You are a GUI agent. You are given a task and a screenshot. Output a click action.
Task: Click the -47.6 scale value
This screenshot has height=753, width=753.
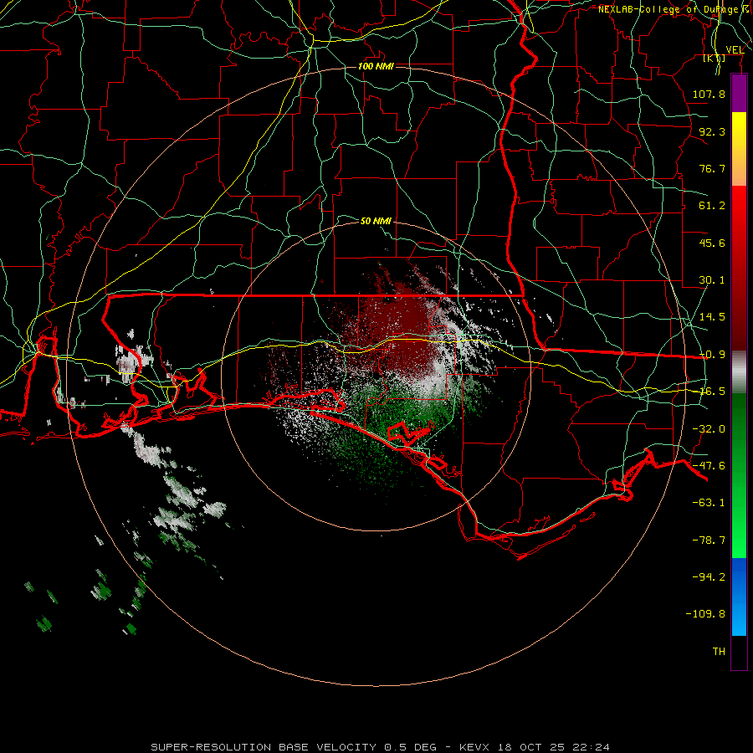point(709,466)
